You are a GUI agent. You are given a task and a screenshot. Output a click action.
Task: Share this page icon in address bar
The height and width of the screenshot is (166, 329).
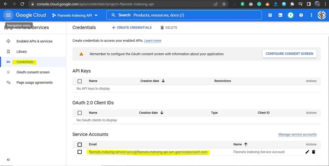tap(216, 4)
